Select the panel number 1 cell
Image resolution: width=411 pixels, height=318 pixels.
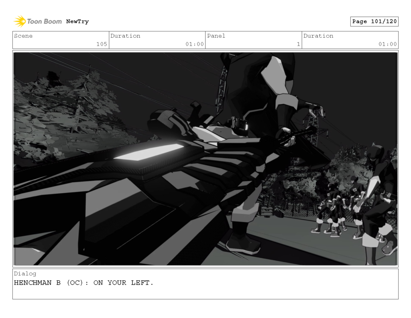[x=297, y=44]
